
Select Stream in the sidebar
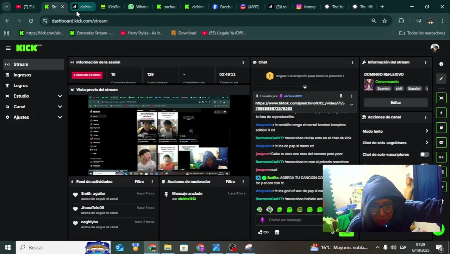(x=34, y=64)
